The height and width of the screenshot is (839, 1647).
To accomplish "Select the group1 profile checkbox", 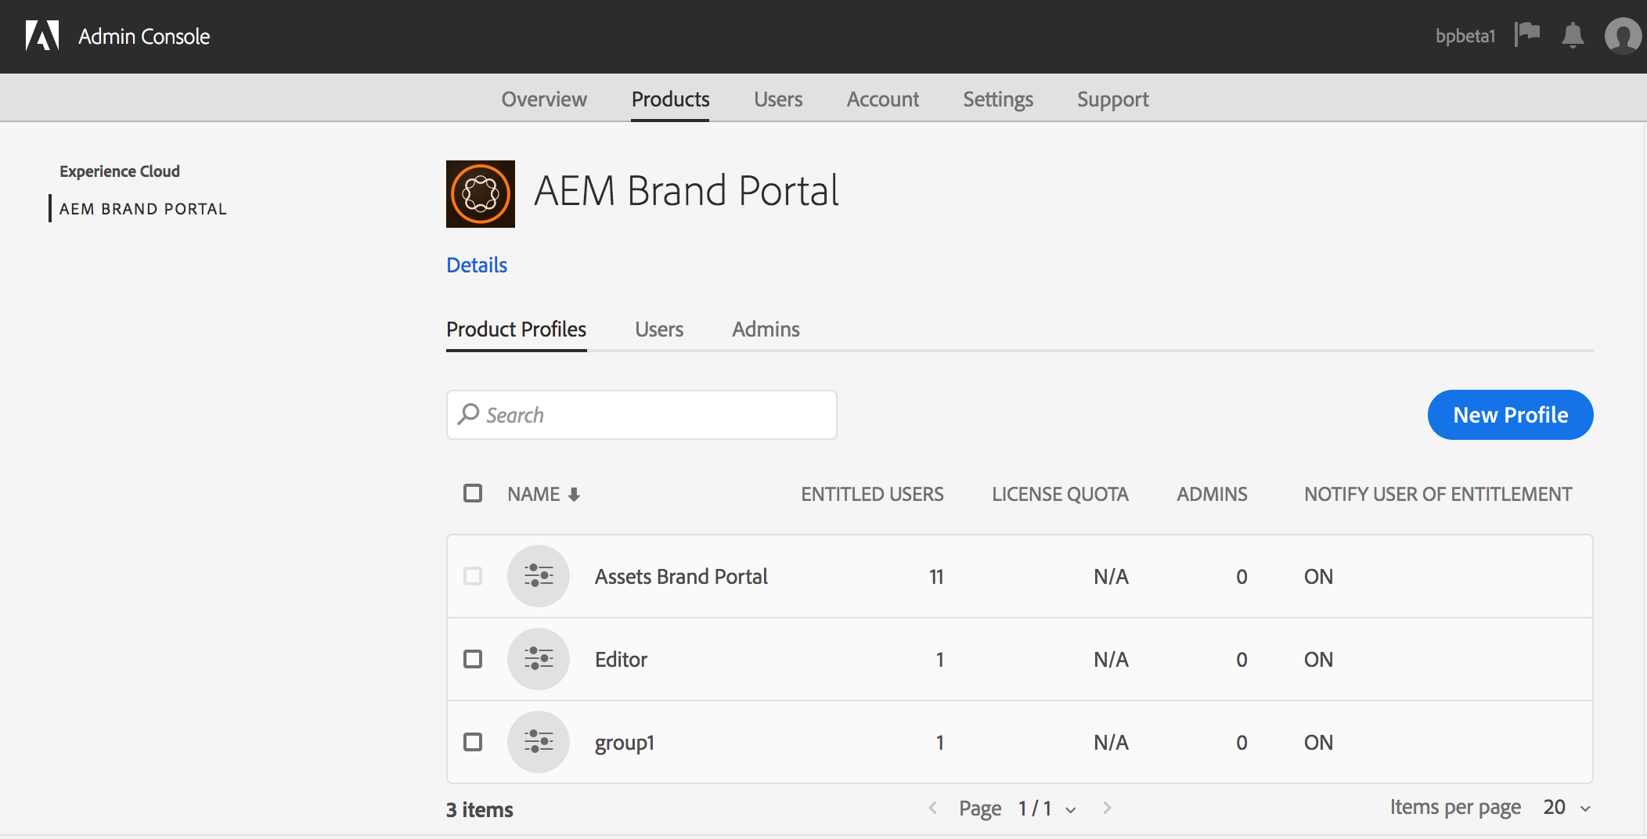I will pos(473,742).
